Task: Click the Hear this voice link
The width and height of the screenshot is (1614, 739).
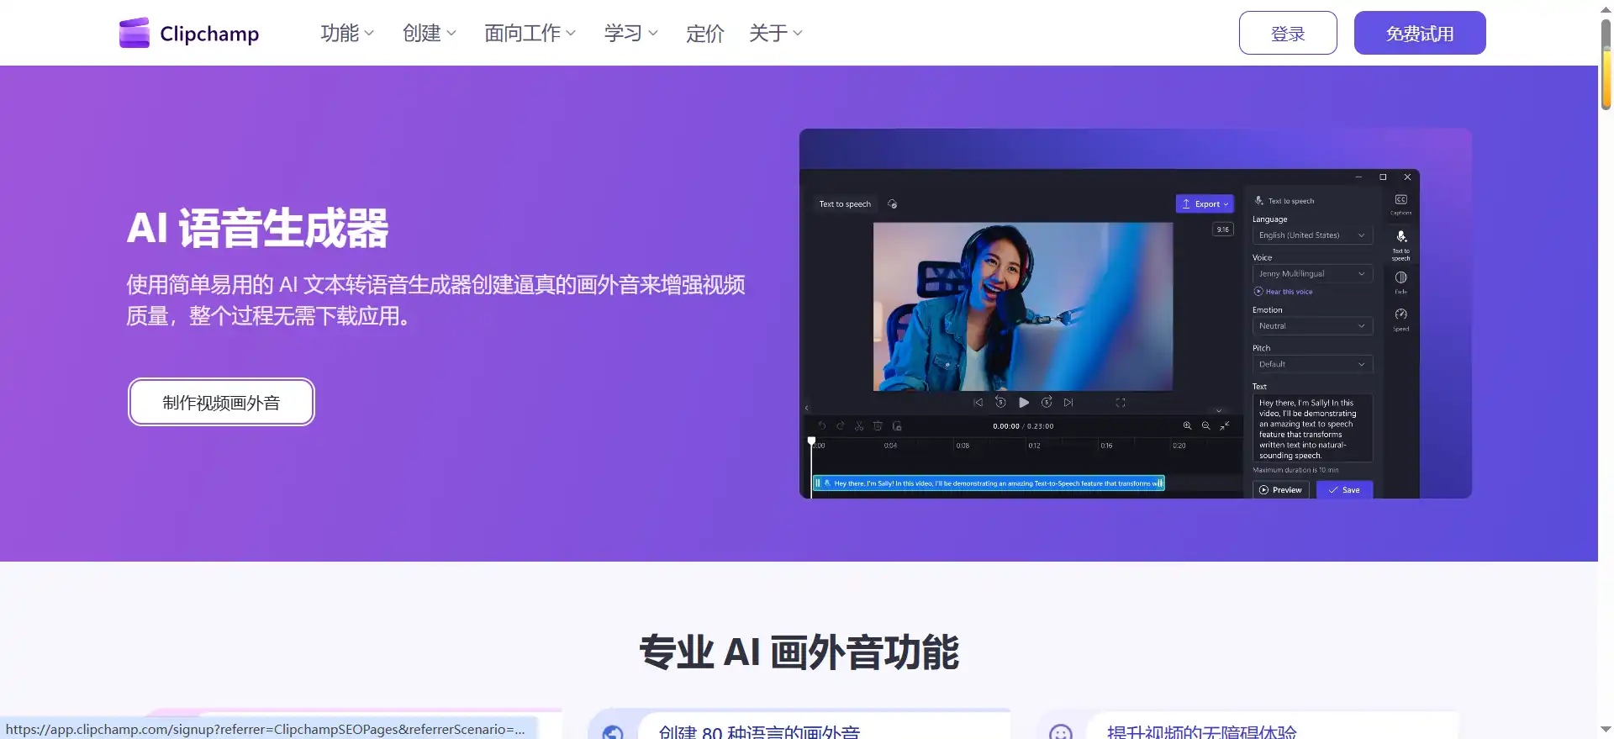Action: [x=1284, y=292]
